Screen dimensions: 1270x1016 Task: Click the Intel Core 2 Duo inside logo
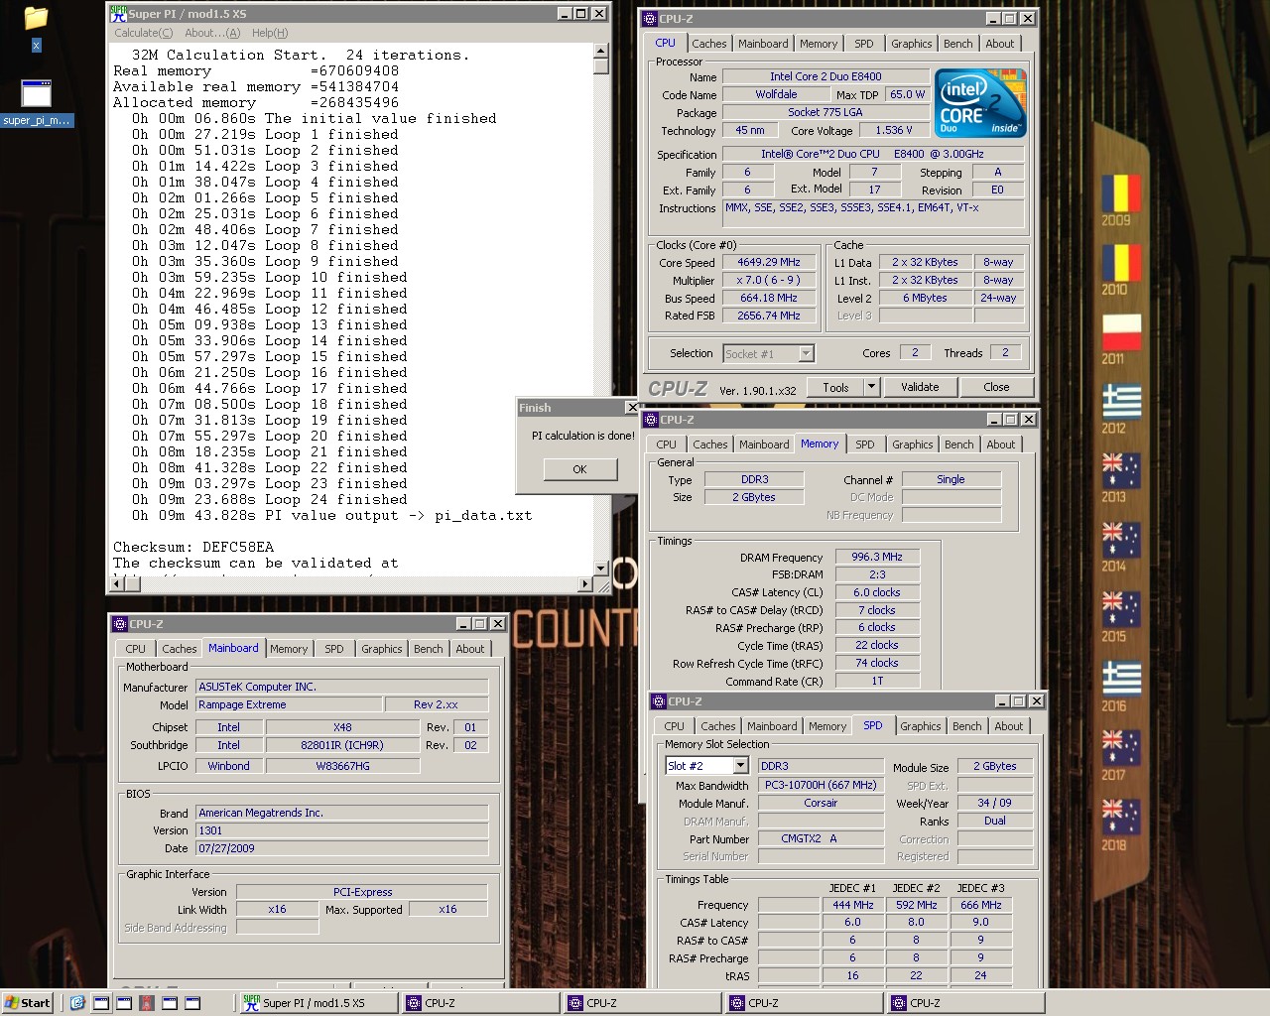tap(980, 103)
